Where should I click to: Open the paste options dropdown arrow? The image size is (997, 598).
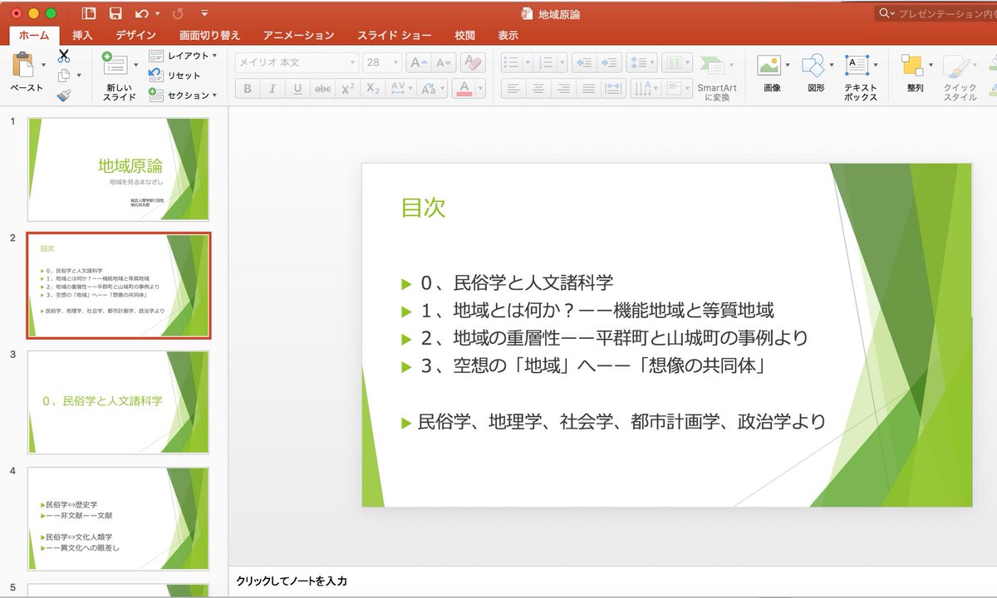[43, 65]
